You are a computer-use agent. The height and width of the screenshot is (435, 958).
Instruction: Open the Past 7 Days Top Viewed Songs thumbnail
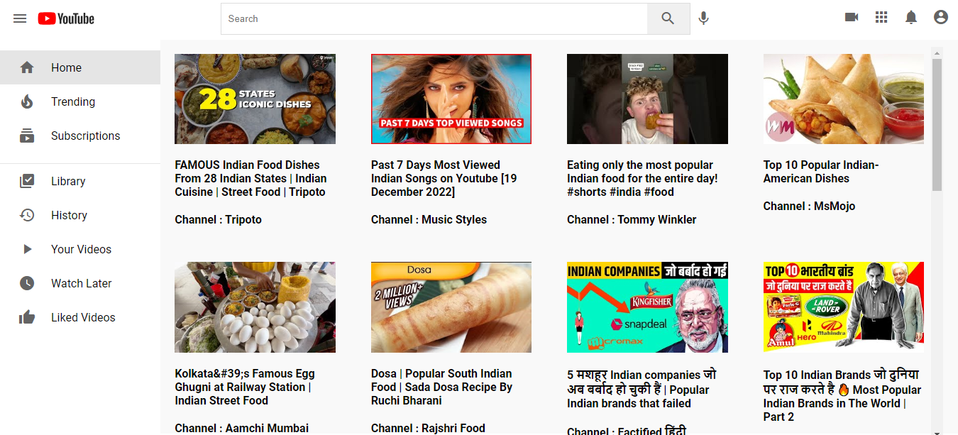[451, 99]
